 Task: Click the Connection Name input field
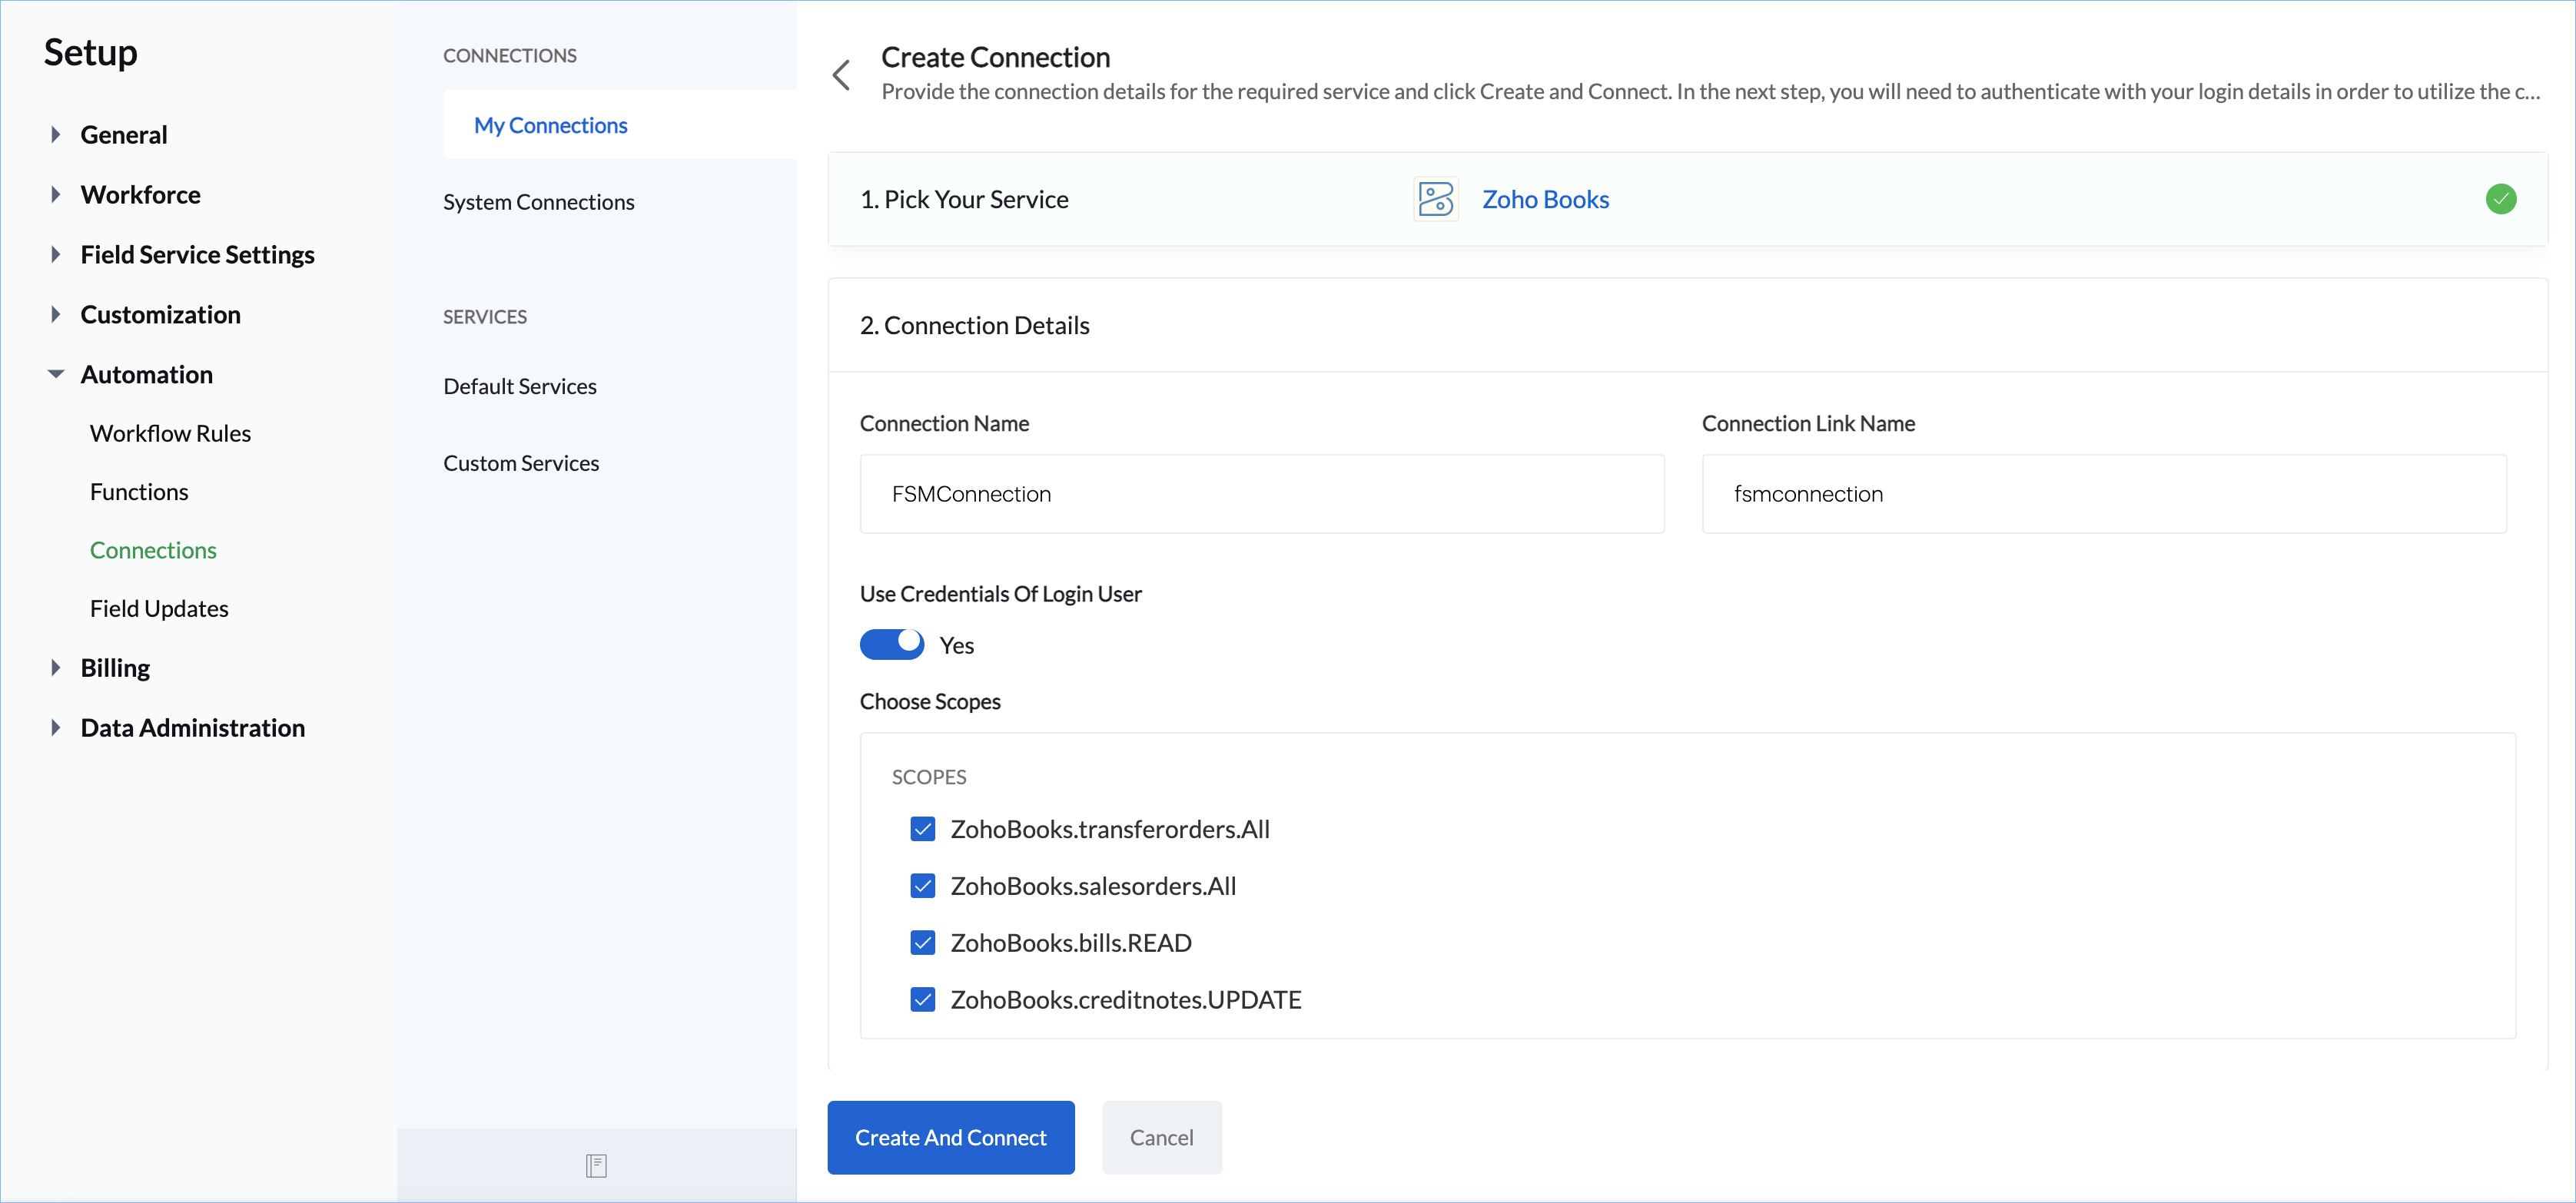(x=1261, y=494)
